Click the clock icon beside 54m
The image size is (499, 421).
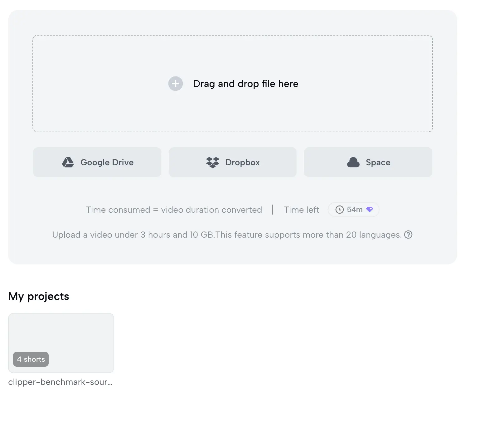click(x=339, y=210)
